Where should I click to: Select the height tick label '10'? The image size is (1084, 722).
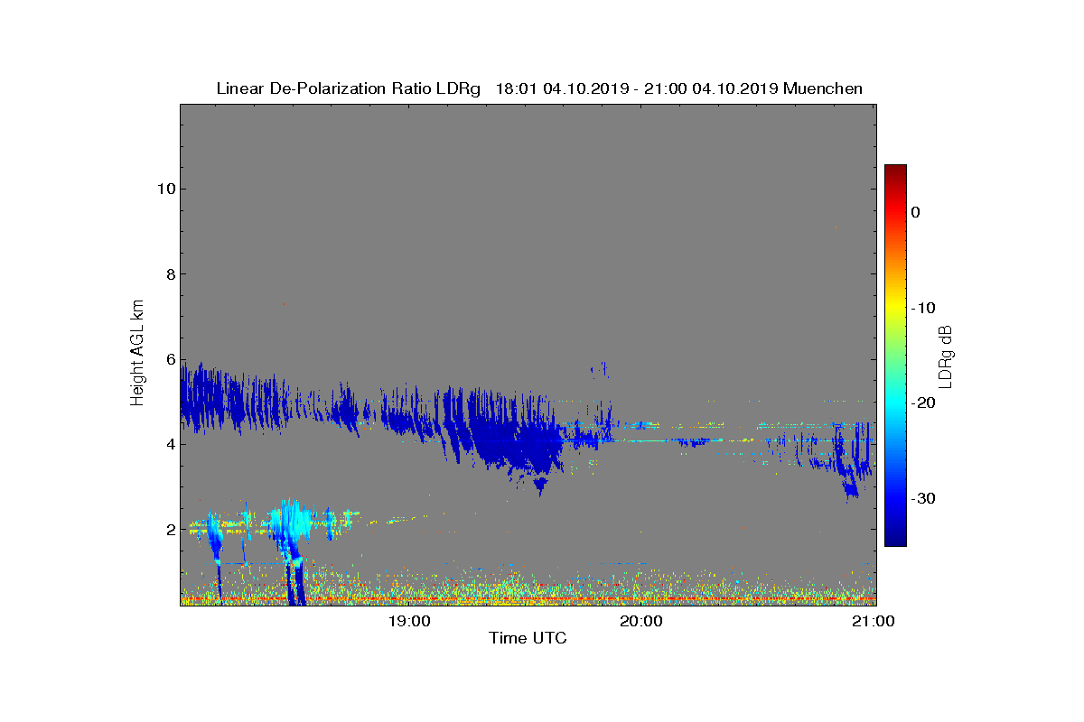pyautogui.click(x=165, y=189)
